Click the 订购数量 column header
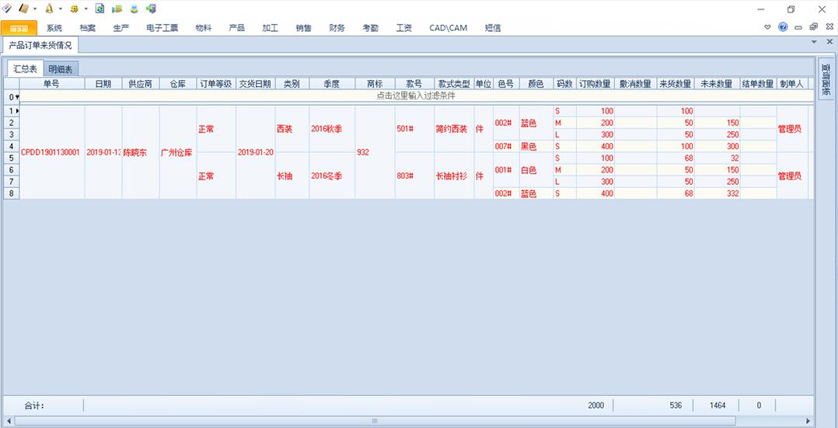This screenshot has height=428, width=838. [x=595, y=84]
